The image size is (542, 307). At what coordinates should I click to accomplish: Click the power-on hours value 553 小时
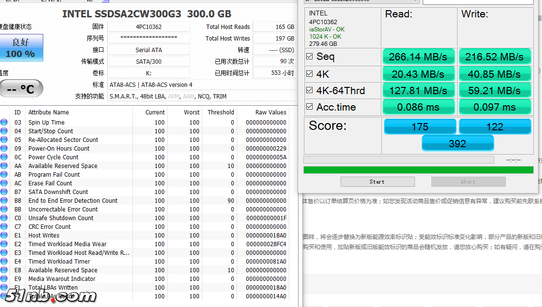click(x=274, y=73)
